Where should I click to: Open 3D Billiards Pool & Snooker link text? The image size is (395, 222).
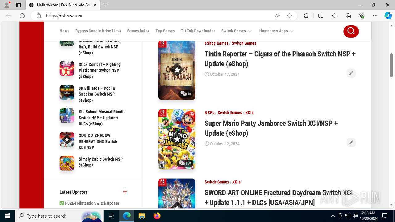coord(97,94)
